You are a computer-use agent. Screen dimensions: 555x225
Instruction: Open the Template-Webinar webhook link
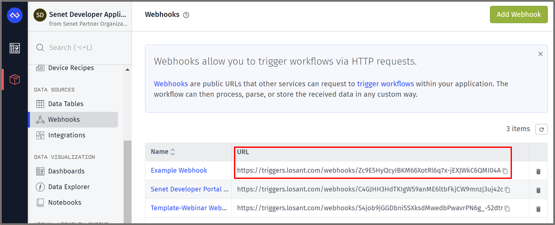click(x=189, y=208)
